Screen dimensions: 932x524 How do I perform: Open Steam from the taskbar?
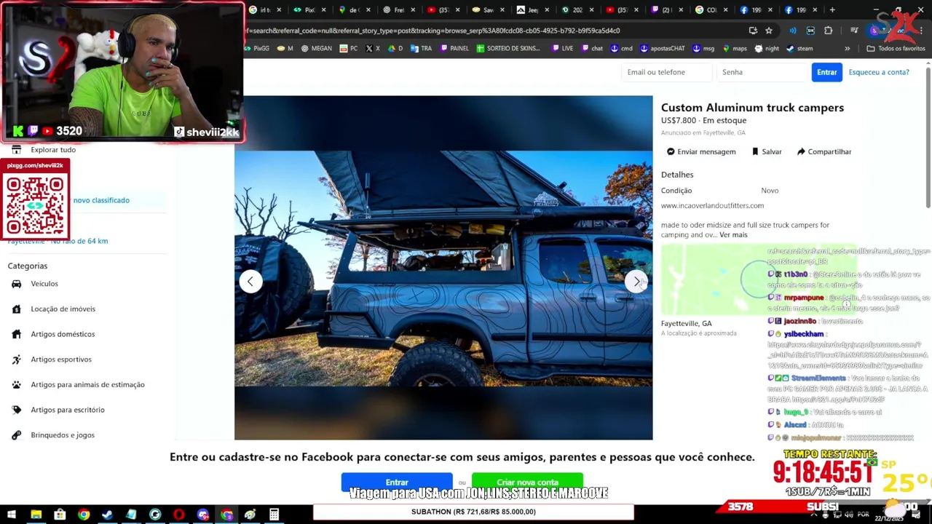coord(107,515)
